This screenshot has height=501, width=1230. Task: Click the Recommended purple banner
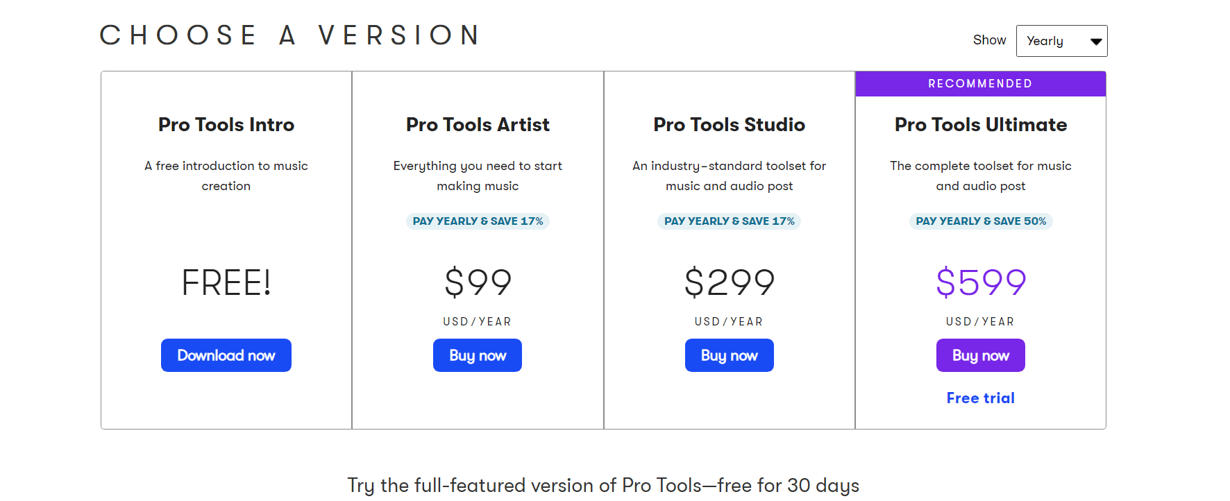[x=981, y=84]
